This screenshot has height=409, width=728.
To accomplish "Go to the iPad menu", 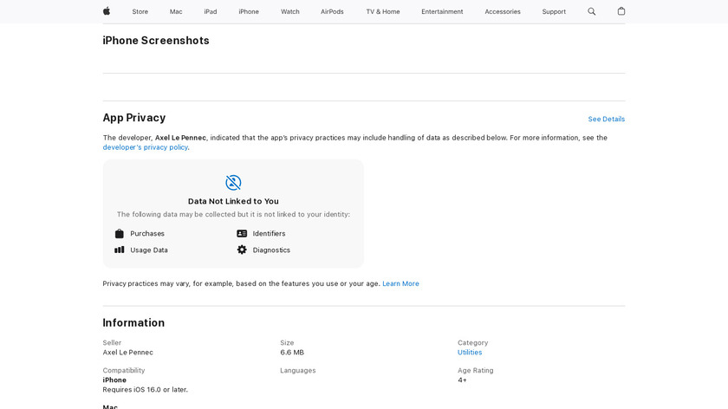I will [211, 11].
